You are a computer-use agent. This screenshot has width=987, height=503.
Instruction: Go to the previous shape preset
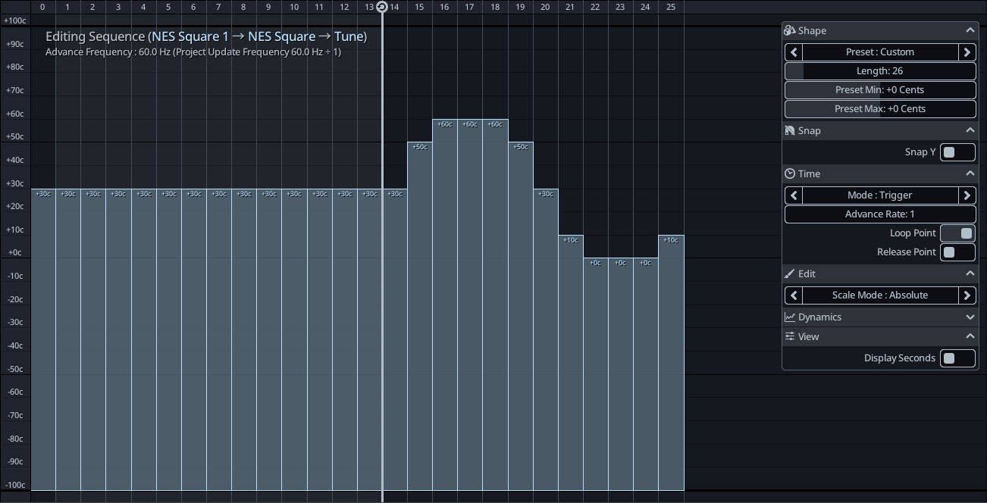[794, 52]
